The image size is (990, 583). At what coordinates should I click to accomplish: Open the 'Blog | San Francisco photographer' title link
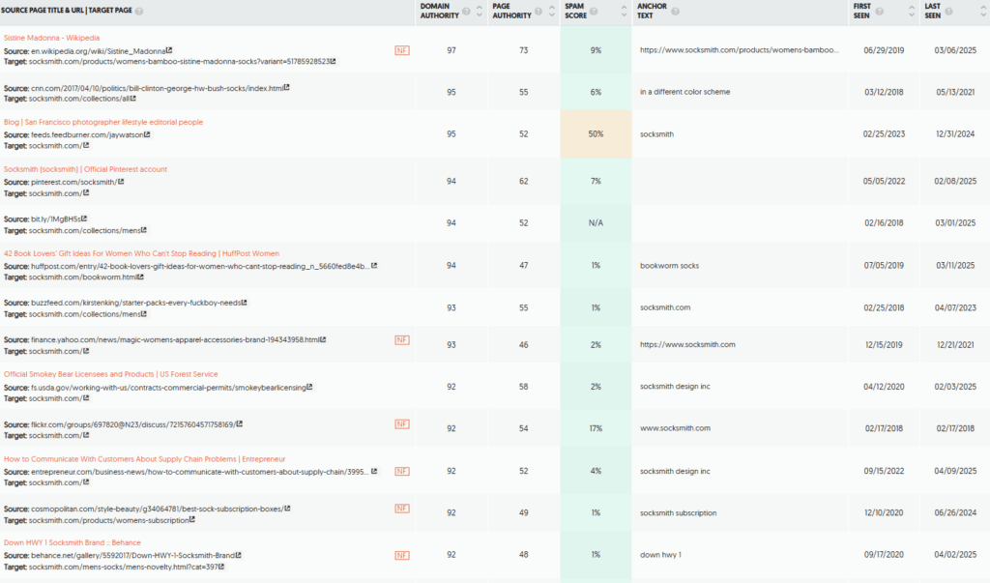103,122
